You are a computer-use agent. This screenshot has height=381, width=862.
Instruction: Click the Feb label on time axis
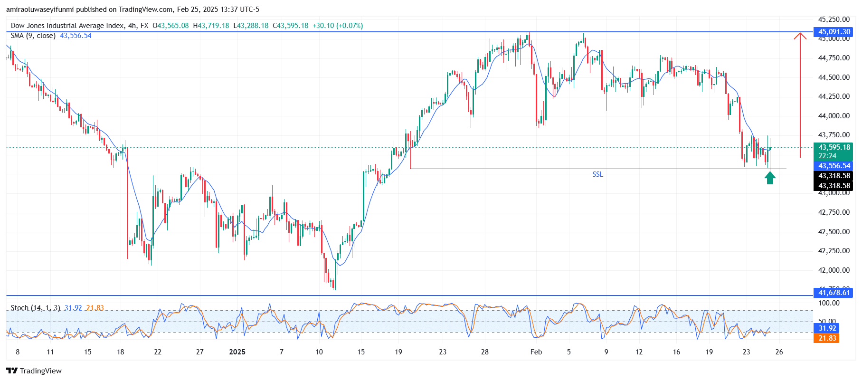[536, 352]
